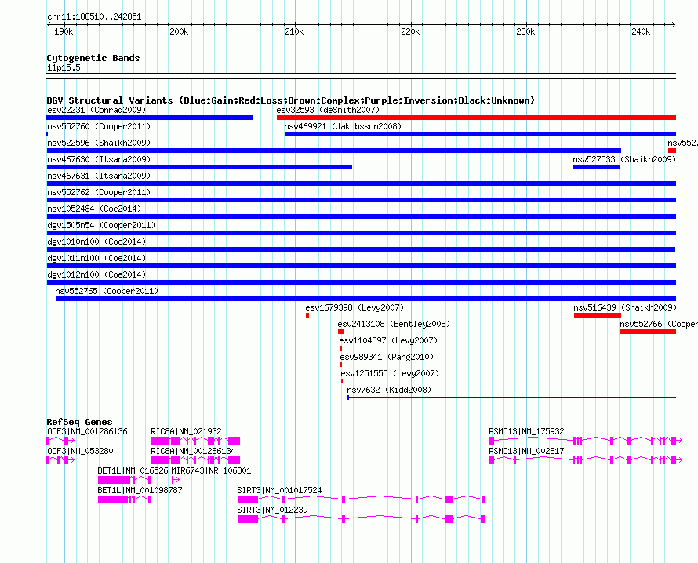The width and height of the screenshot is (698, 563).
Task: Open variant esv2413108 (Bentley2008) label
Action: point(394,324)
